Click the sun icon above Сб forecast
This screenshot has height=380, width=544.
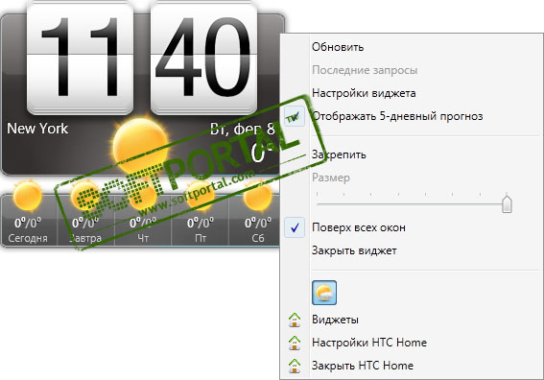point(257,196)
